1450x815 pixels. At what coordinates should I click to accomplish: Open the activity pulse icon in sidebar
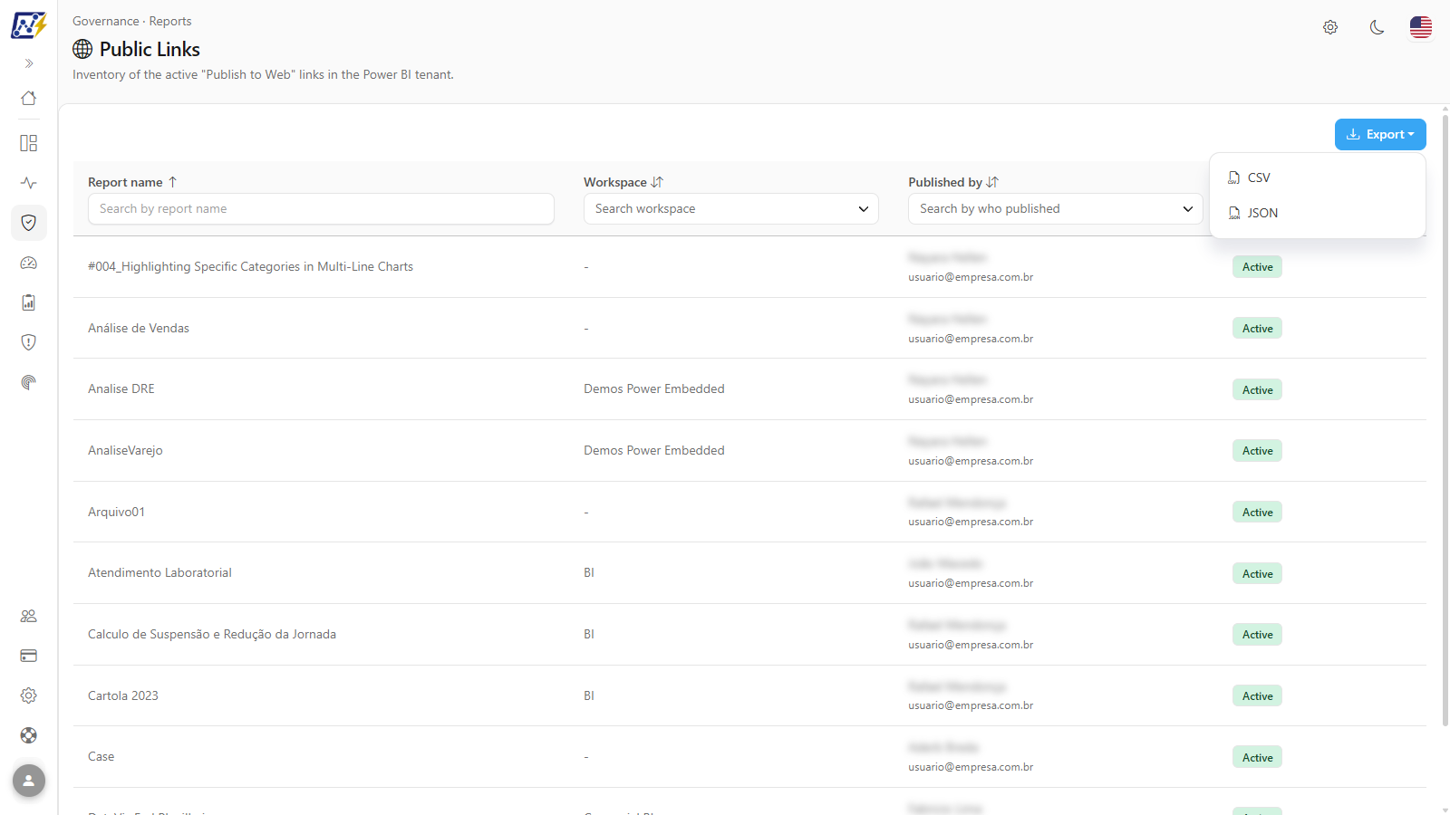pos(29,183)
